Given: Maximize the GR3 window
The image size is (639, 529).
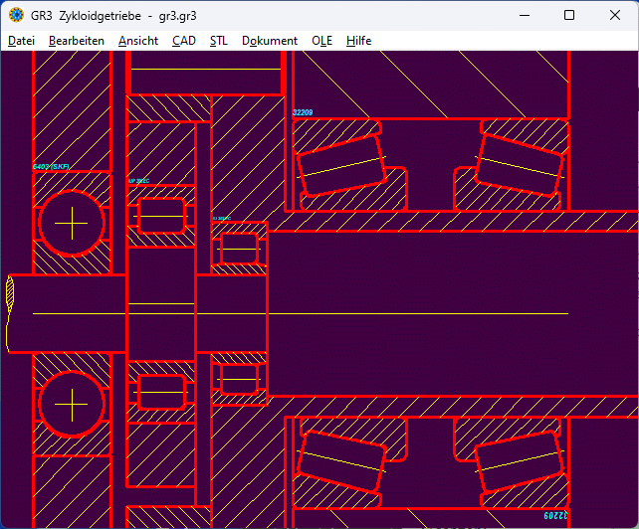Looking at the screenshot, I should [x=569, y=15].
